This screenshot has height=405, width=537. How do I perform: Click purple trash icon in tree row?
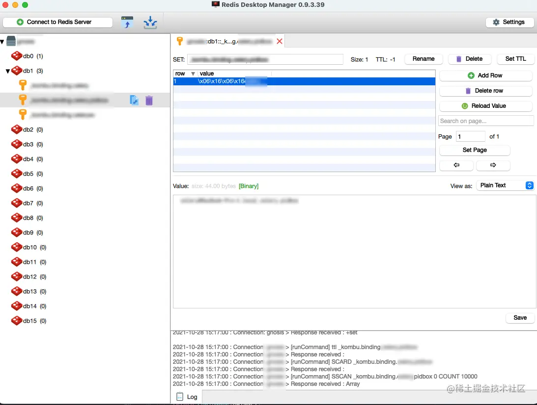point(149,100)
